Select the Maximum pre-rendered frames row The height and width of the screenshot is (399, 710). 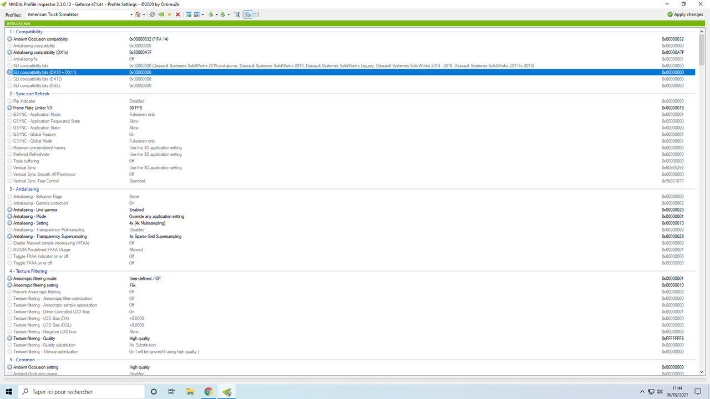(x=351, y=148)
